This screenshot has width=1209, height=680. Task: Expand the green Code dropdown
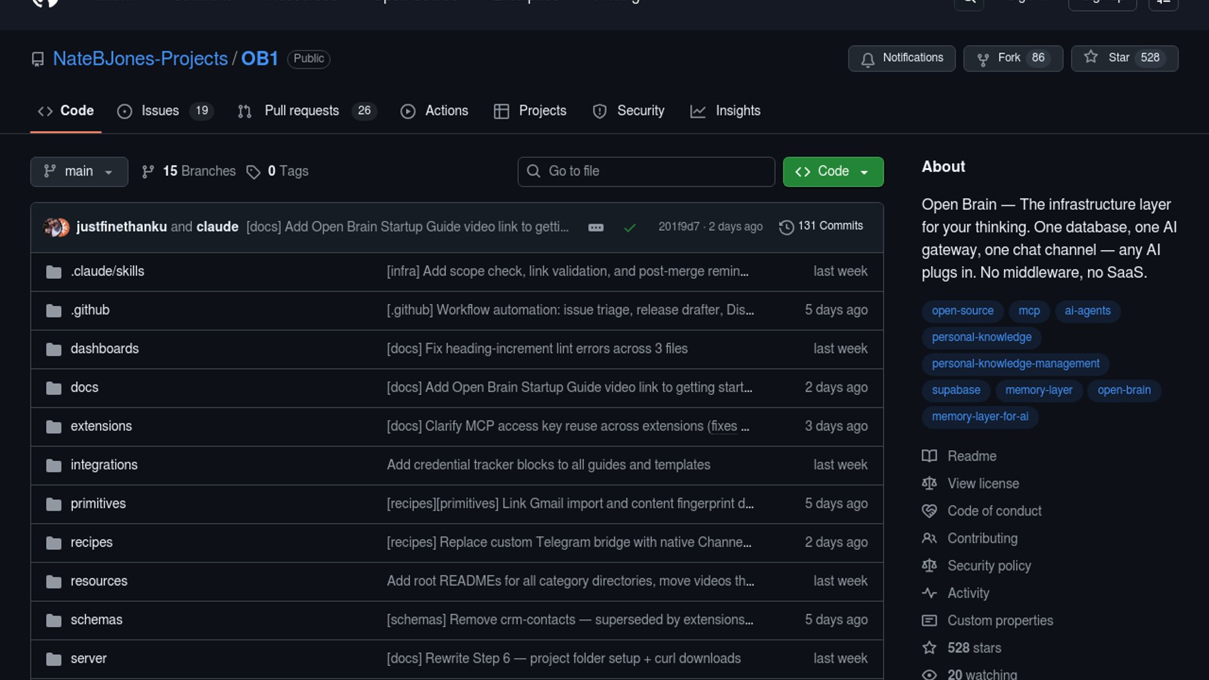point(832,172)
